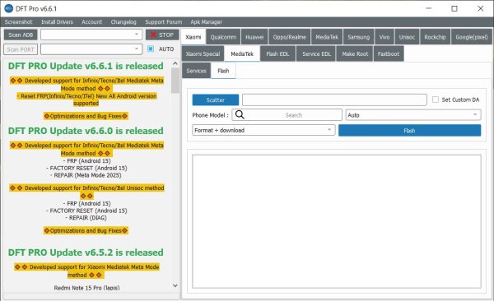Switch to the Oppo/Realme tab
The width and height of the screenshot is (494, 301).
290,37
